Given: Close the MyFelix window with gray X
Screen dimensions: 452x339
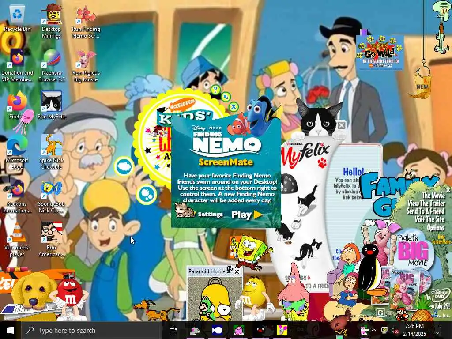Looking at the screenshot, I should (342, 125).
